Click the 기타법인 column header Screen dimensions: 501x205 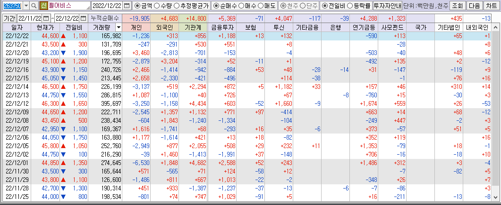coord(449,28)
